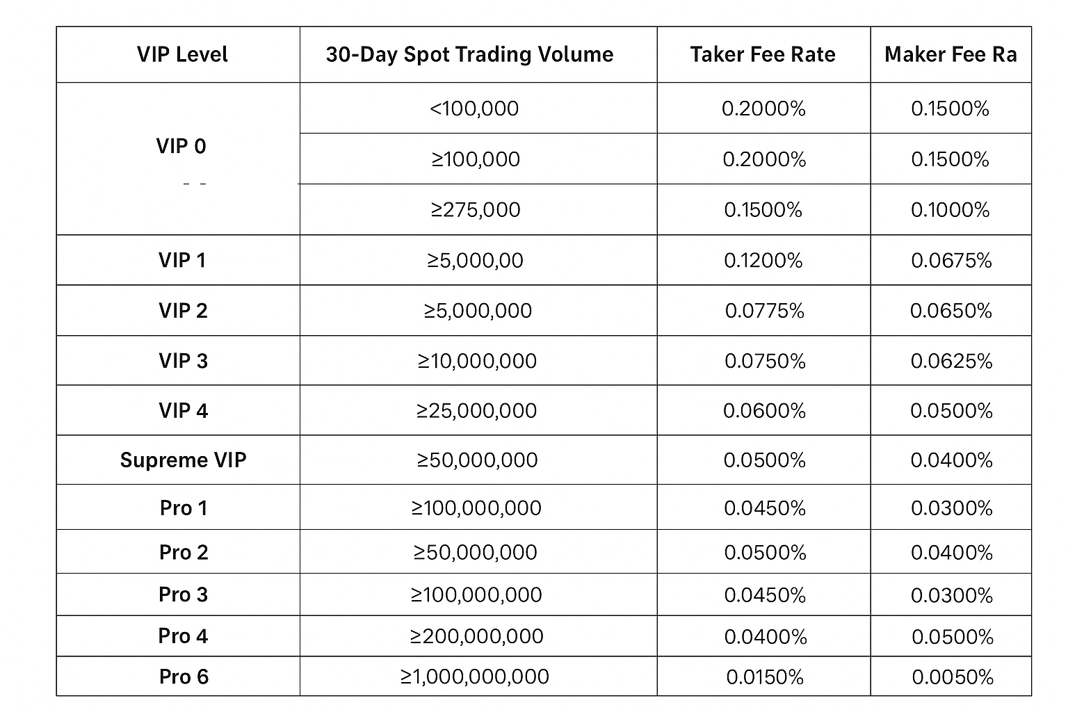This screenshot has width=1068, height=712.
Task: Click the ≥10,000,000 volume cell
Action: point(477,361)
